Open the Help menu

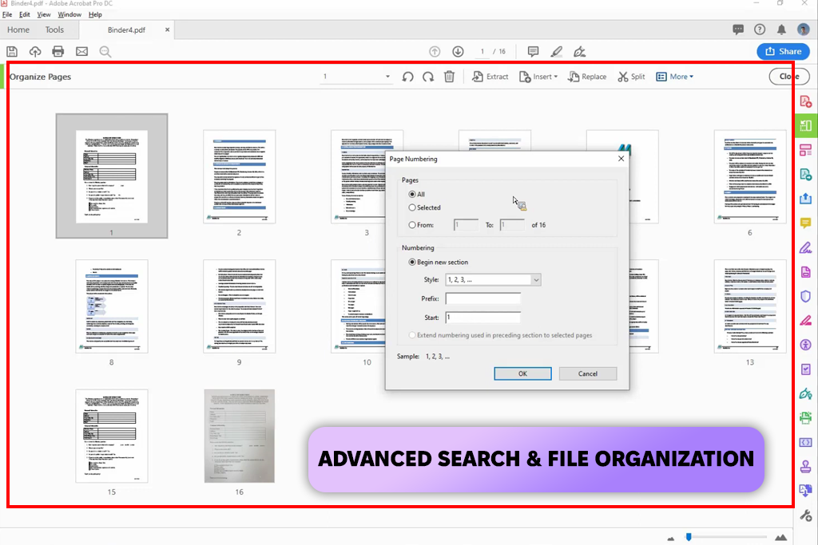[95, 14]
